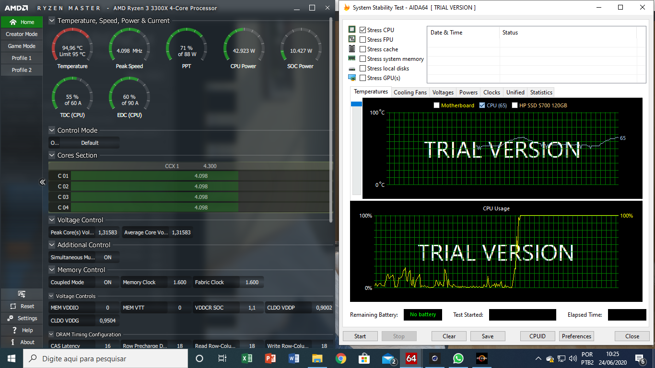Screen dimensions: 655x368
Task: Open Windows Task View button
Action: coord(222,358)
